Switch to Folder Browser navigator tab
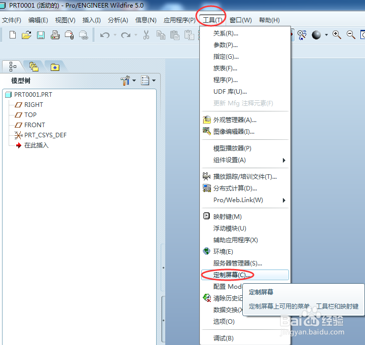 click(x=34, y=66)
